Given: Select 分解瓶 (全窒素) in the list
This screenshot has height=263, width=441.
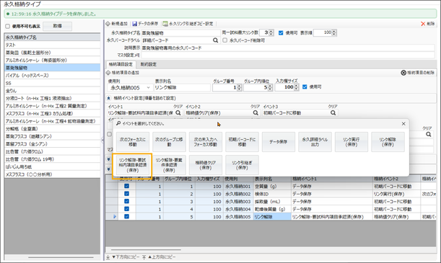Looking at the screenshot, I should click(x=52, y=129).
